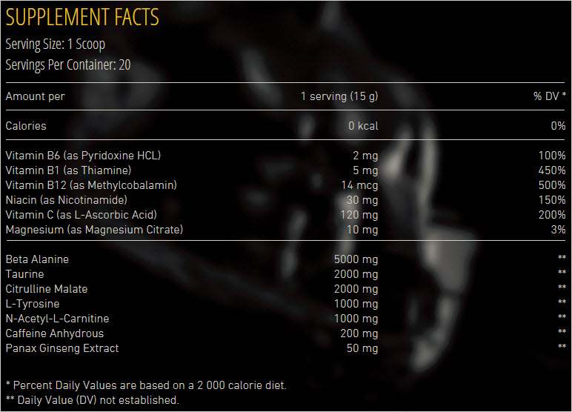This screenshot has width=572, height=412.
Task: Select the 5000 mg amount
Action: 356,259
